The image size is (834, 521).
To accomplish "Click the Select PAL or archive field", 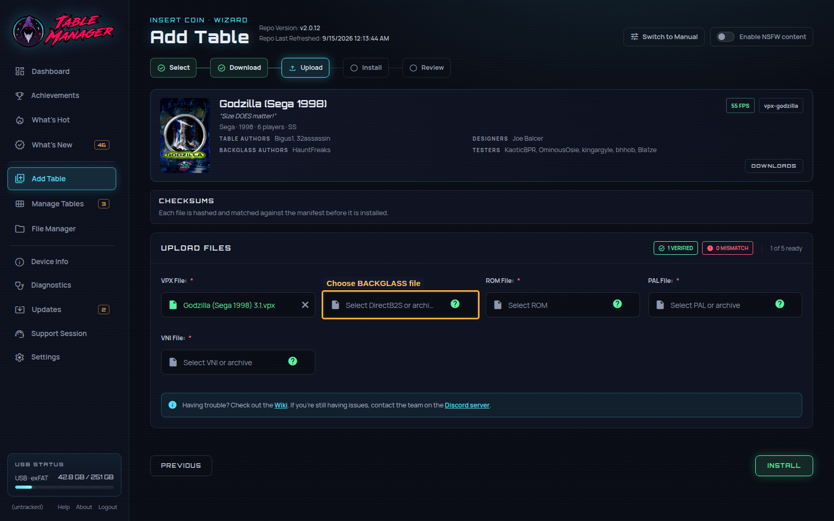I will pos(725,305).
